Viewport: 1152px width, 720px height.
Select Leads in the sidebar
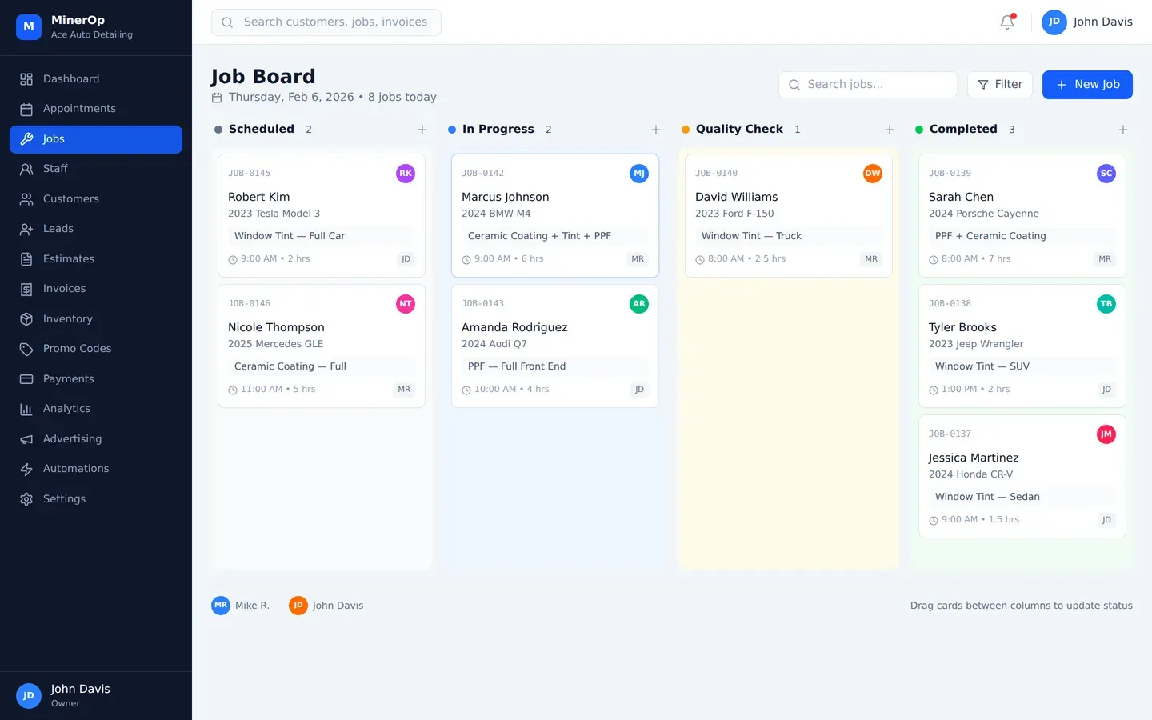[x=57, y=229]
